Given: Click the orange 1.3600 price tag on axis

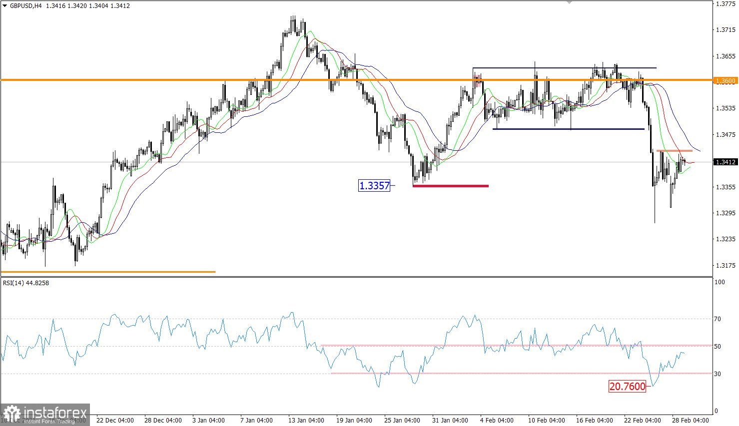Looking at the screenshot, I should pos(726,80).
